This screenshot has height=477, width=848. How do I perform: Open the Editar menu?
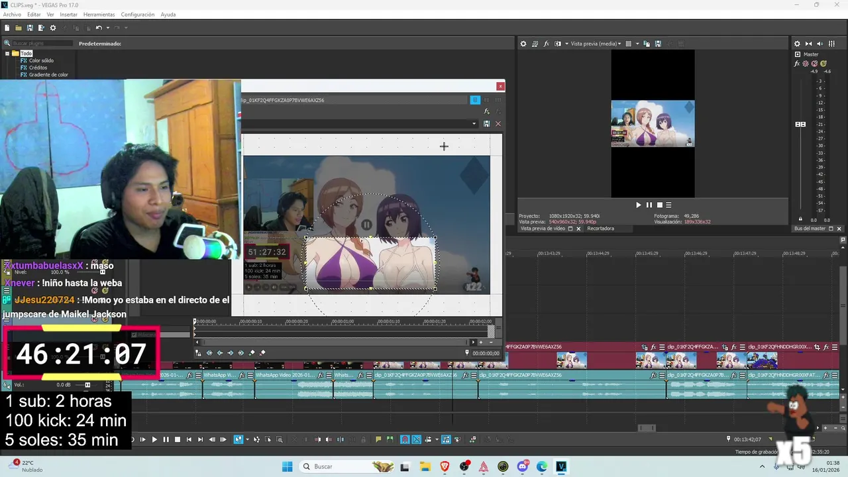[34, 15]
